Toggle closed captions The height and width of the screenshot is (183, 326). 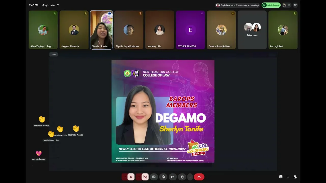[x=173, y=177]
